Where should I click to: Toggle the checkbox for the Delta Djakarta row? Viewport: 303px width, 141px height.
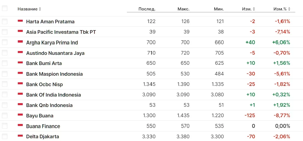click(x=5, y=136)
